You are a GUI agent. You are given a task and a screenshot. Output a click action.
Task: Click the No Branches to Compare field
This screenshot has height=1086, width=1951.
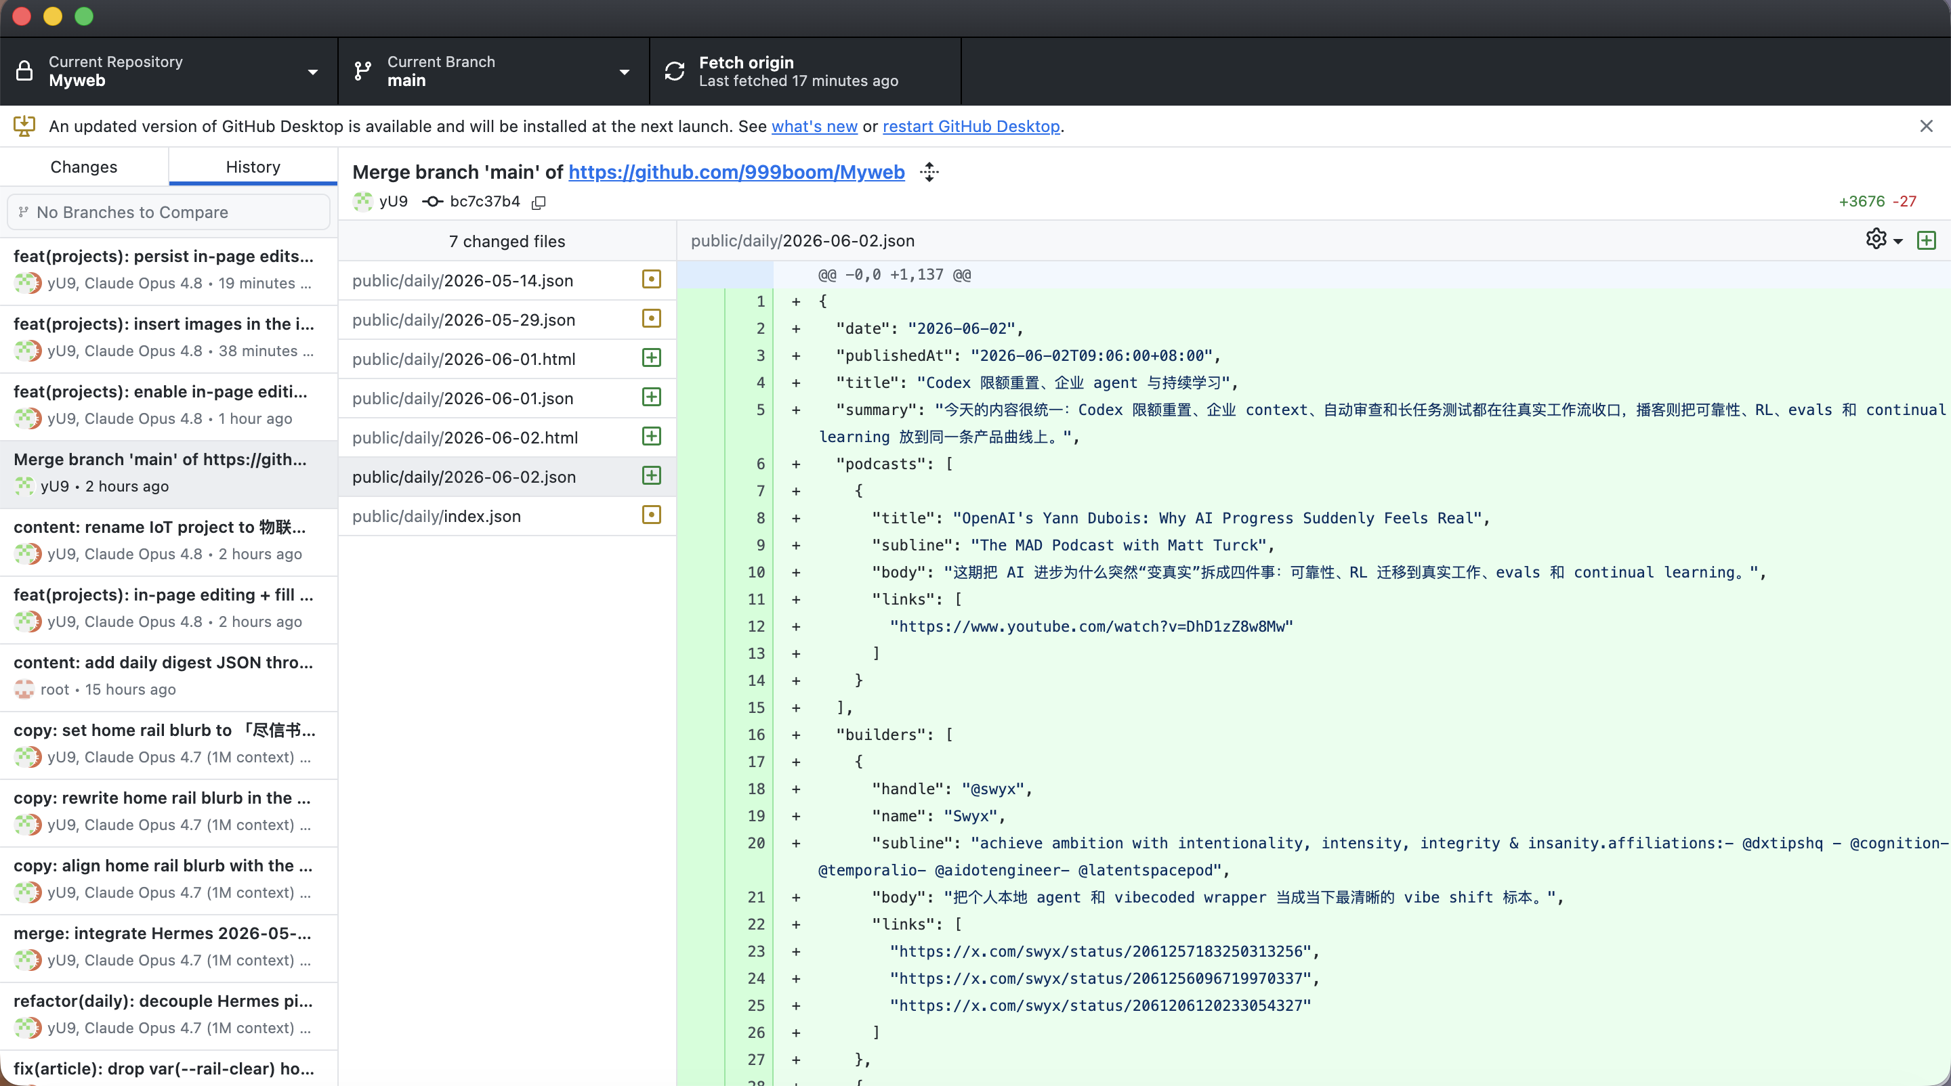(168, 212)
